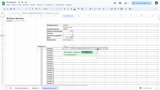Expand the name box dropdown arrow
The width and height of the screenshot is (160, 90).
pos(9,13)
